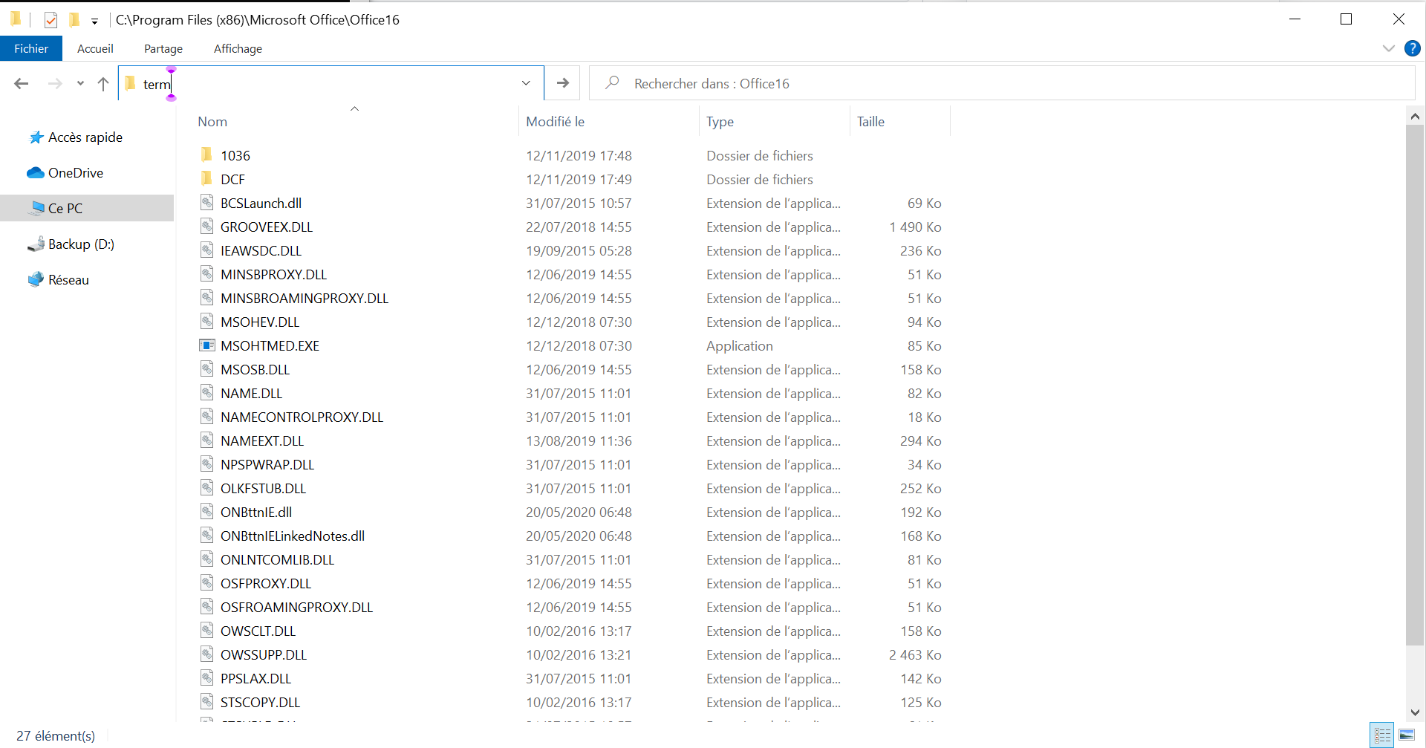Select the NAMEEXT.DLL file icon

207,440
